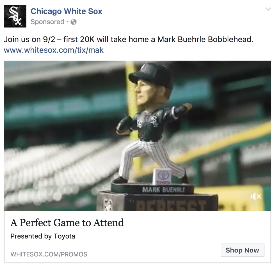Click the Mark Buehrle Bobblehead caption text
The image size is (274, 266).
[205, 39]
